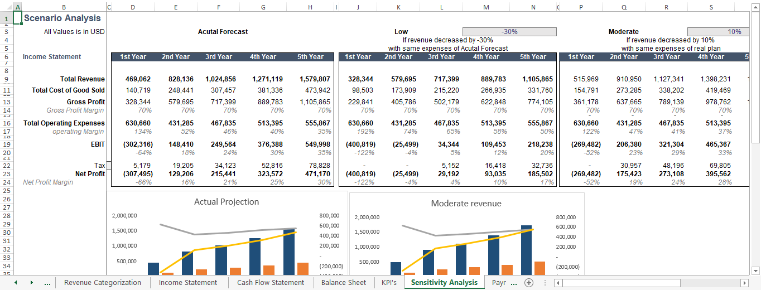Select the 471,170 Net Profit cell
The width and height of the screenshot is (761, 290).
[310, 174]
